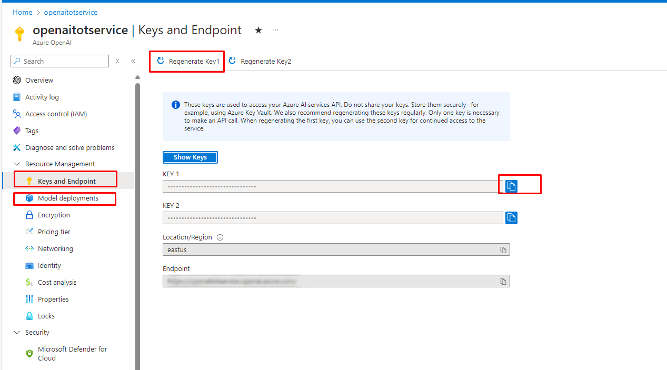Navigate to Home breadcrumb link
667x370 pixels.
pos(22,12)
